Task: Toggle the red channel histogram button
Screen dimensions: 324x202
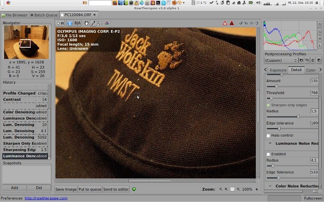Action: (320, 24)
